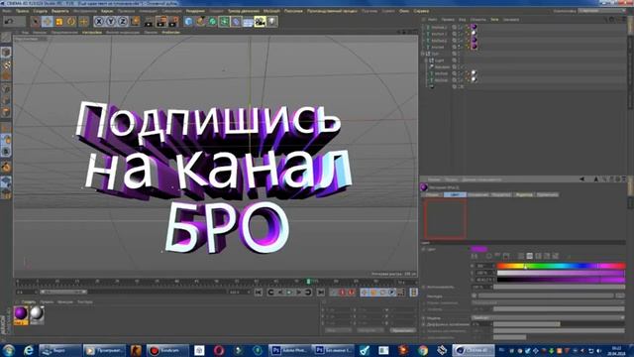Go up one level in Attribute Manager
The image size is (634, 357).
(596, 178)
